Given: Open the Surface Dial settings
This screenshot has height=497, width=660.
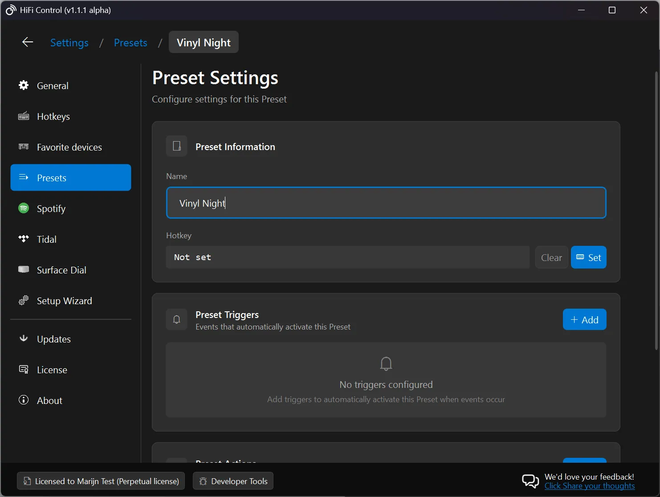Looking at the screenshot, I should (61, 270).
